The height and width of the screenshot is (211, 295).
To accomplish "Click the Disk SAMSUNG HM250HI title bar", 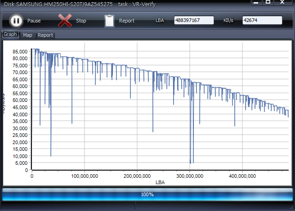I will pos(90,4).
